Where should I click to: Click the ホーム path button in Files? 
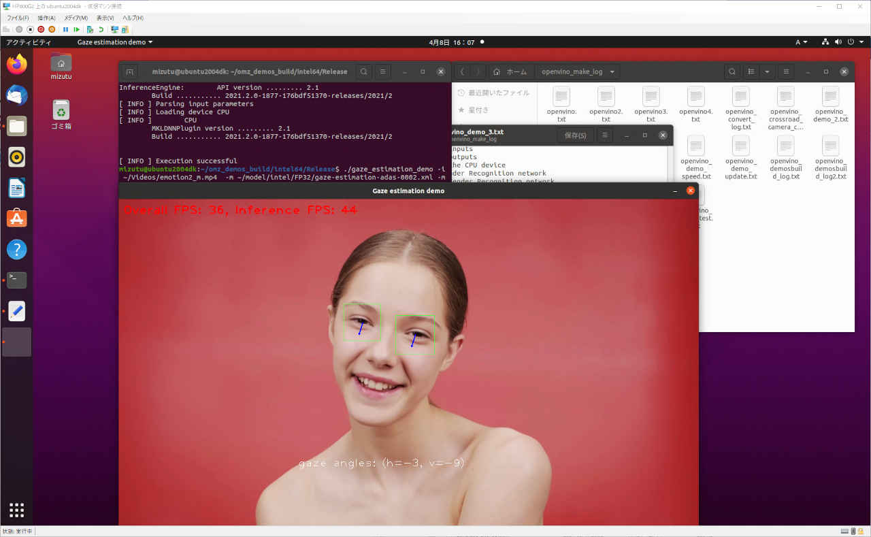click(x=510, y=71)
